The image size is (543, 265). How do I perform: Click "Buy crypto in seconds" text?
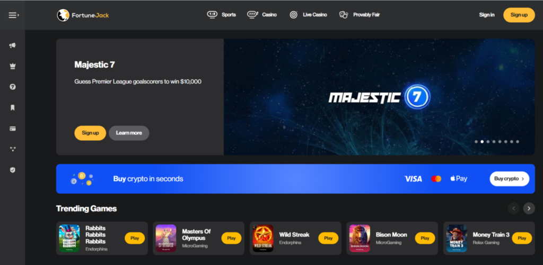[x=148, y=179]
